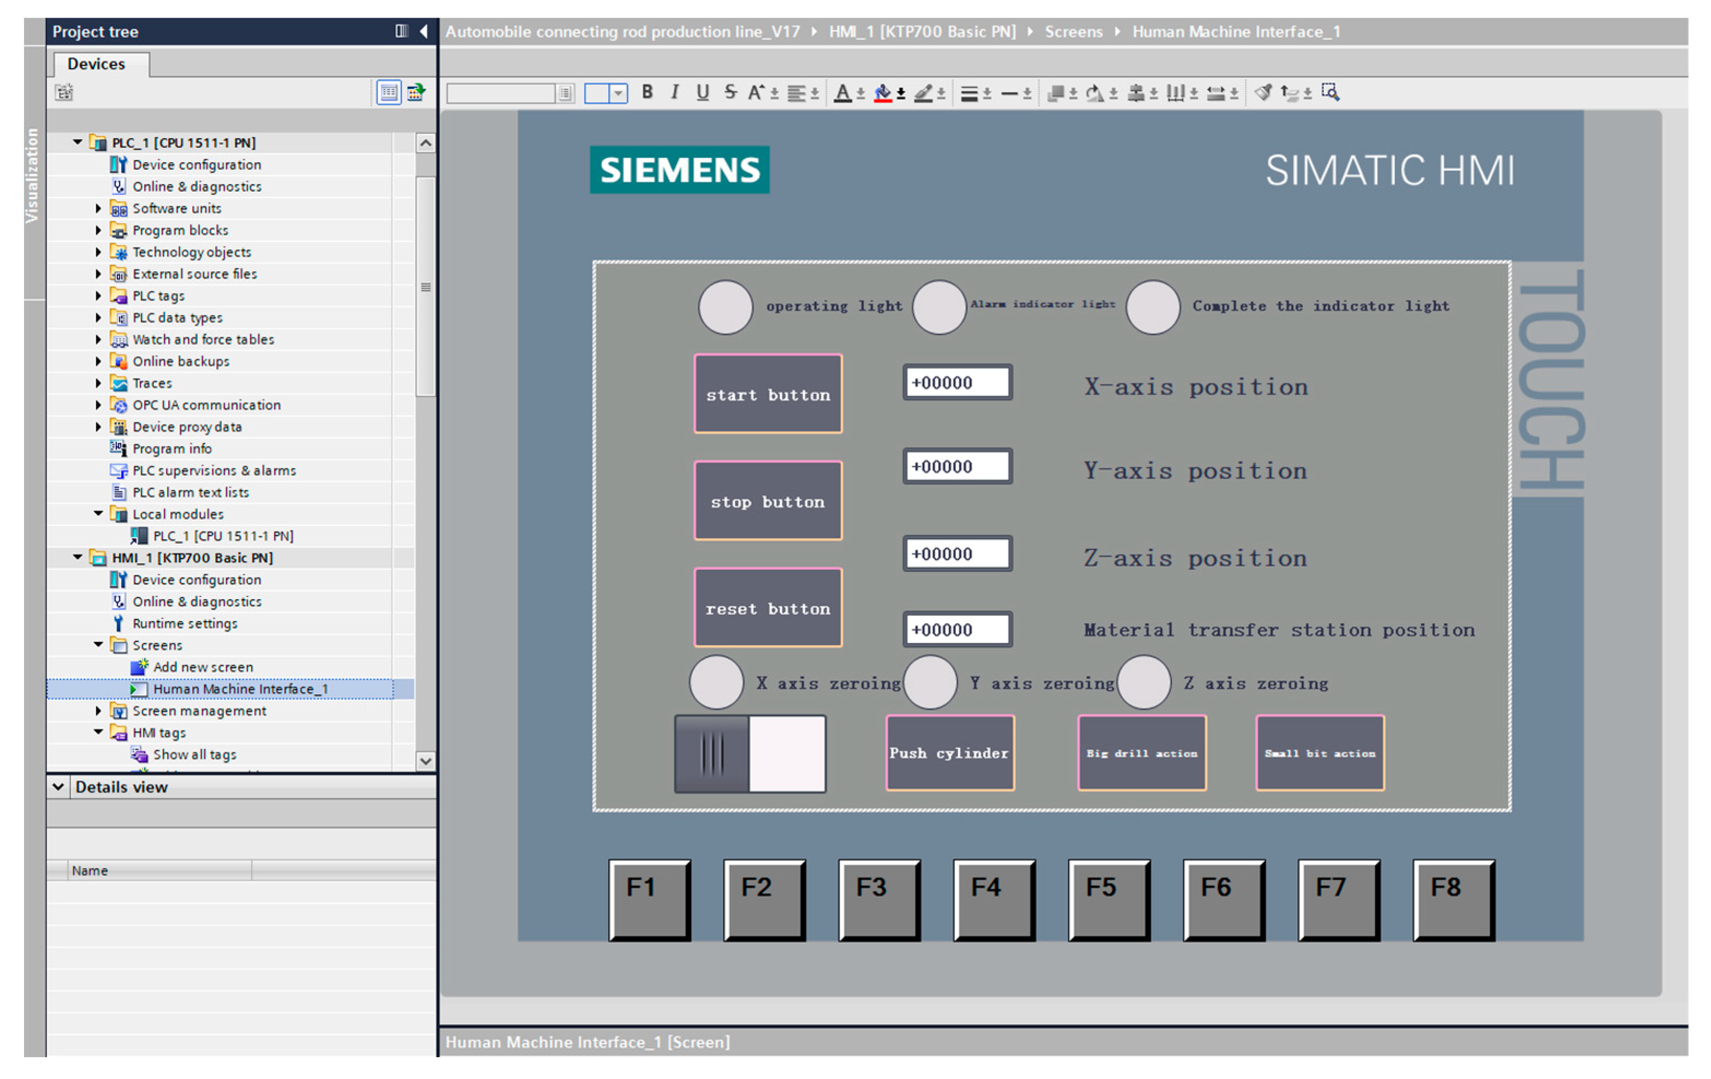Open the font size dropdown
The height and width of the screenshot is (1079, 1711).
(618, 93)
